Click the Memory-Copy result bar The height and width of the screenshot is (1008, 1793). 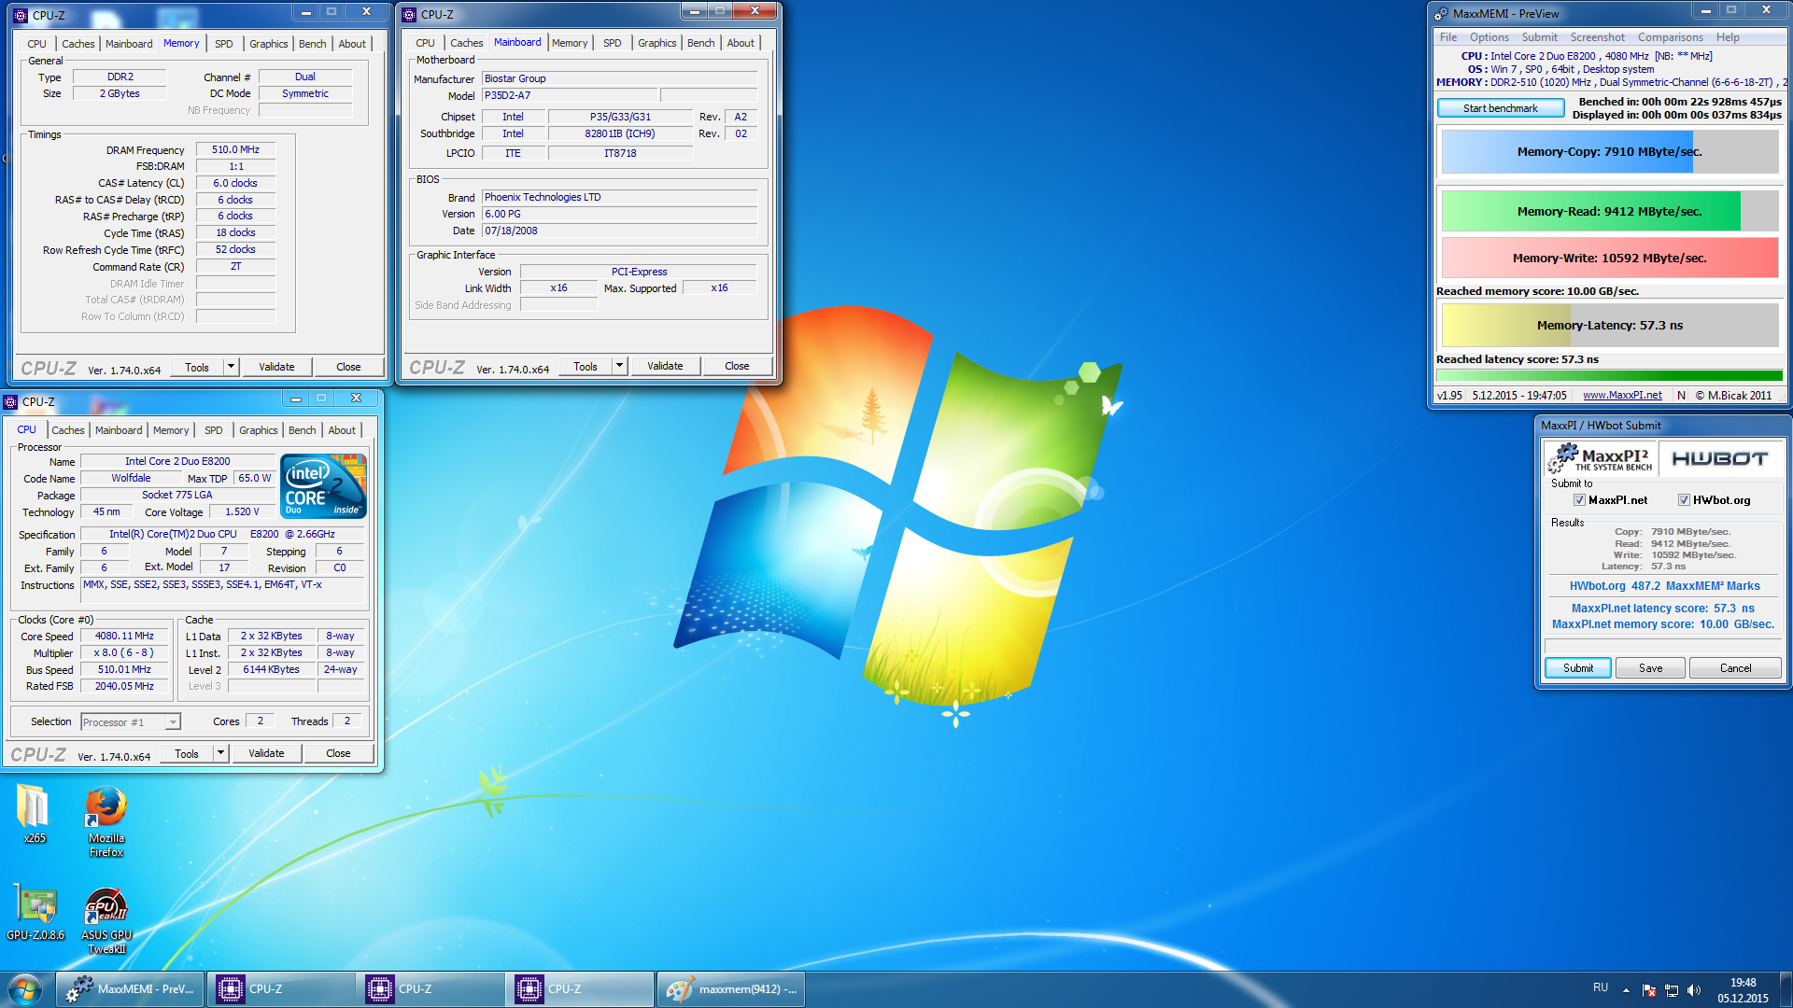[1610, 151]
